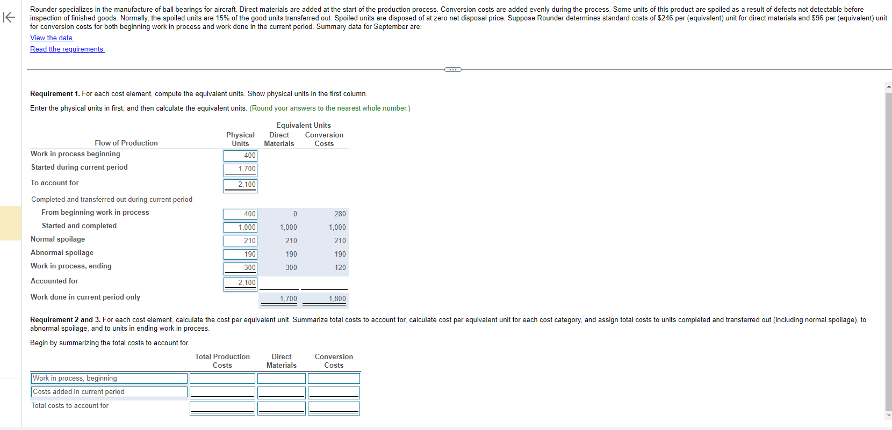Click Normal spoilage direct materials 210 value

click(291, 240)
